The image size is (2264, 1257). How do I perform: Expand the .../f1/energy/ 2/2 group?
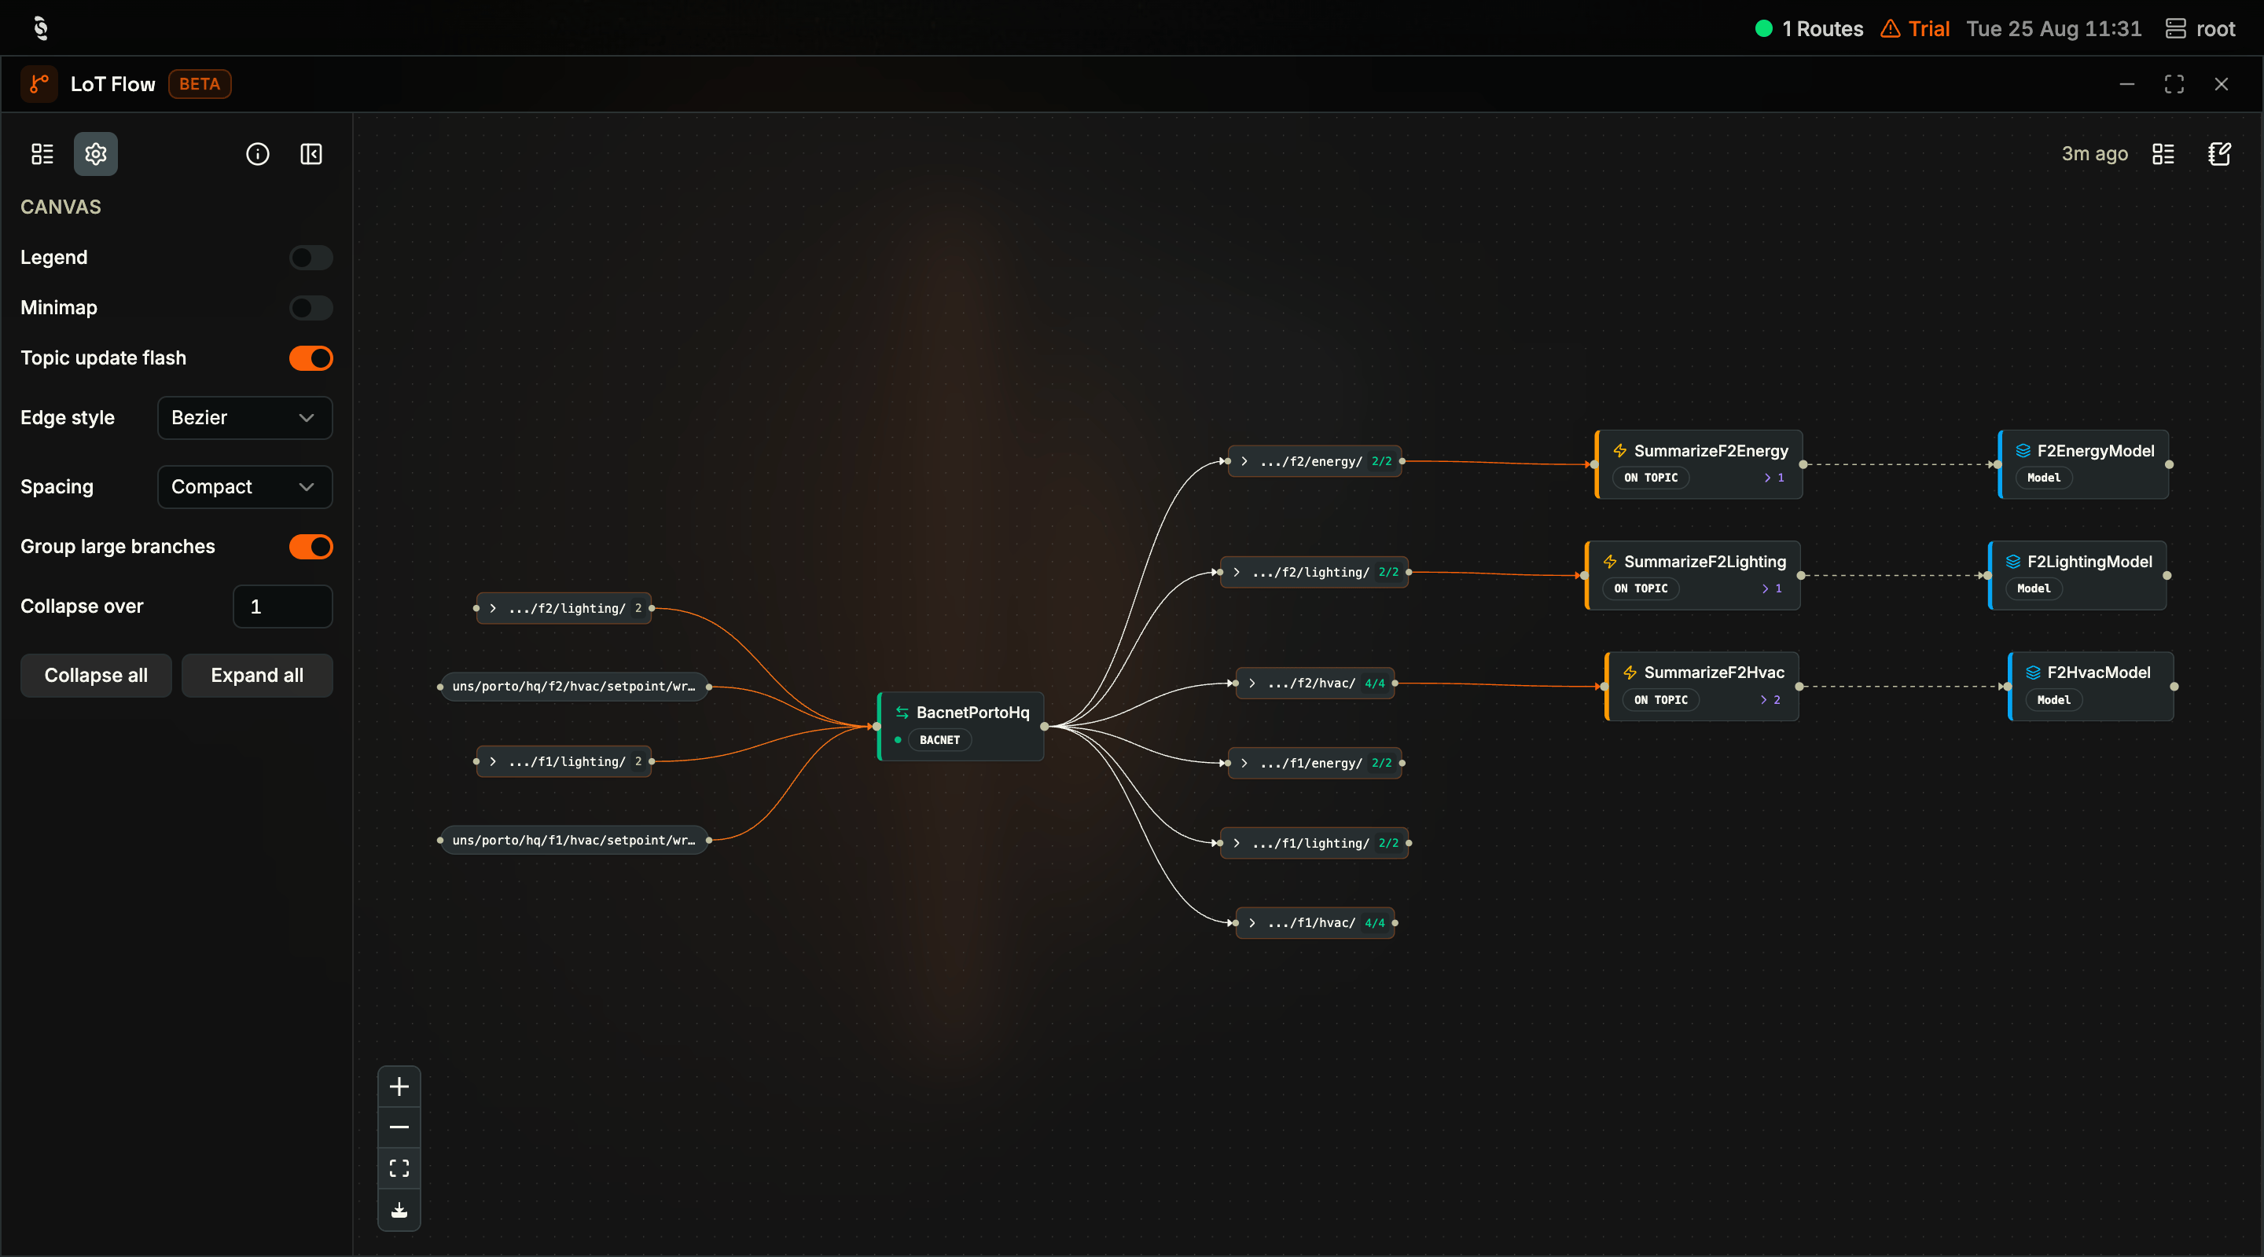coord(1244,764)
